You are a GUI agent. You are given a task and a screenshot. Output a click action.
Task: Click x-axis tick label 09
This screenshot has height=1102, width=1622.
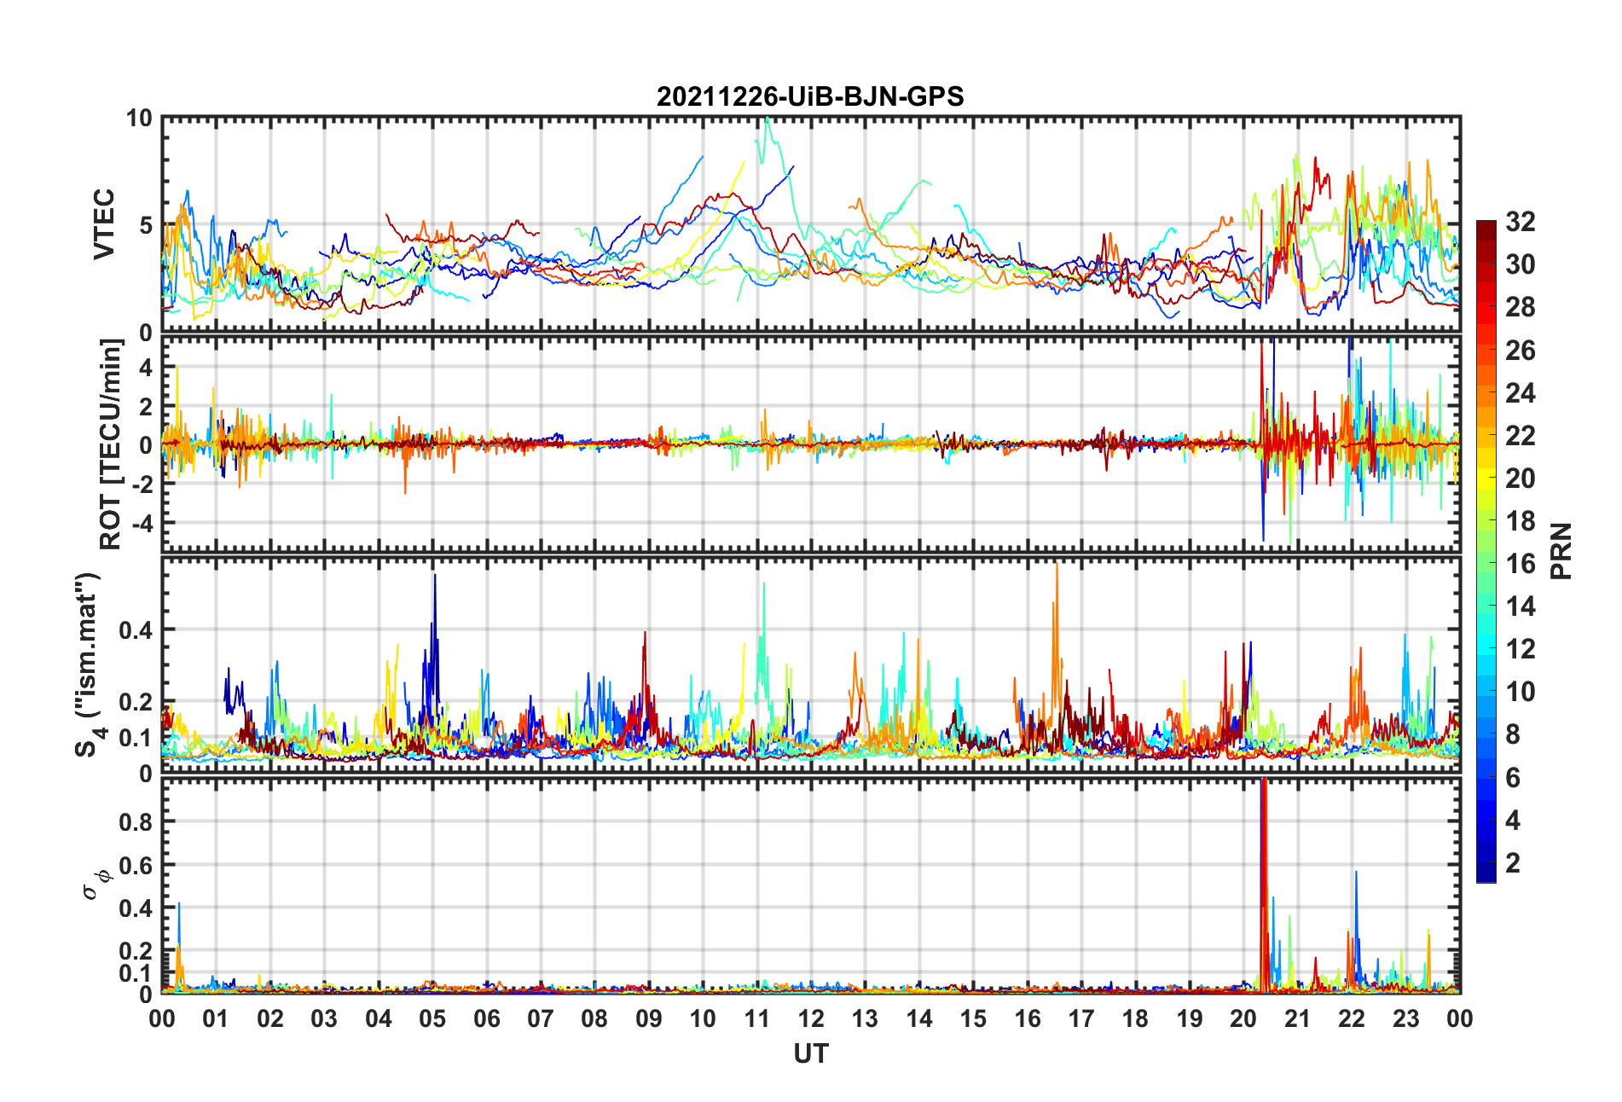point(648,1018)
